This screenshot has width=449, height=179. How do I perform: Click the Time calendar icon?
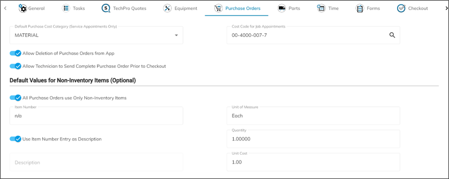point(321,8)
